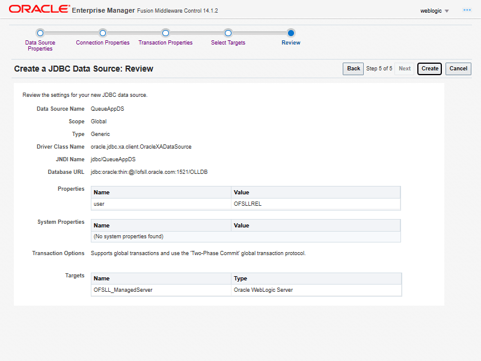Open the weblogic user menu

pyautogui.click(x=434, y=11)
